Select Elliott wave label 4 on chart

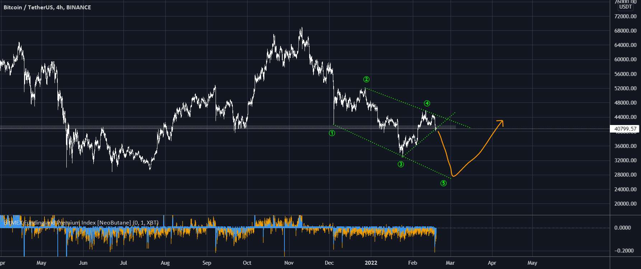427,104
